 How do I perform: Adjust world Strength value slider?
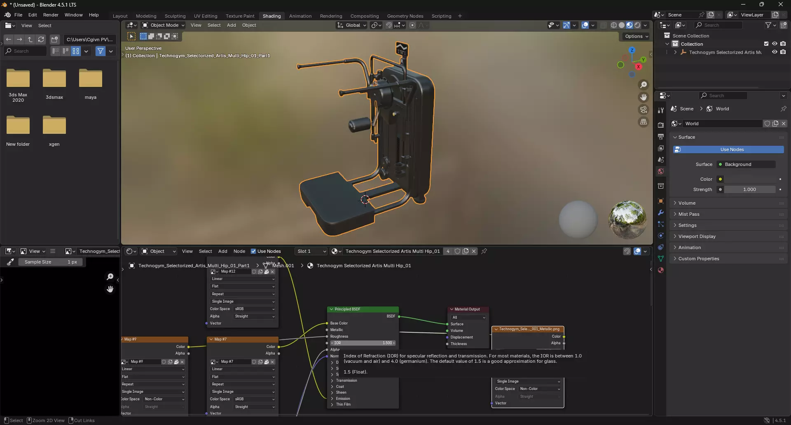750,189
